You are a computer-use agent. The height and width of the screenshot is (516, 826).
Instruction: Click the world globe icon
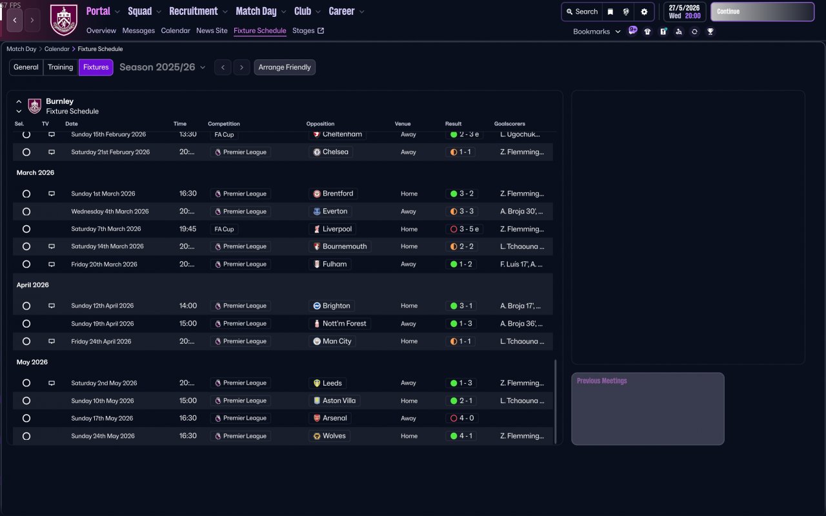[626, 12]
